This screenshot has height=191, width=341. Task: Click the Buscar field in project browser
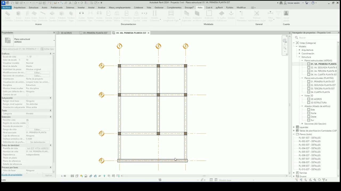click(x=315, y=38)
